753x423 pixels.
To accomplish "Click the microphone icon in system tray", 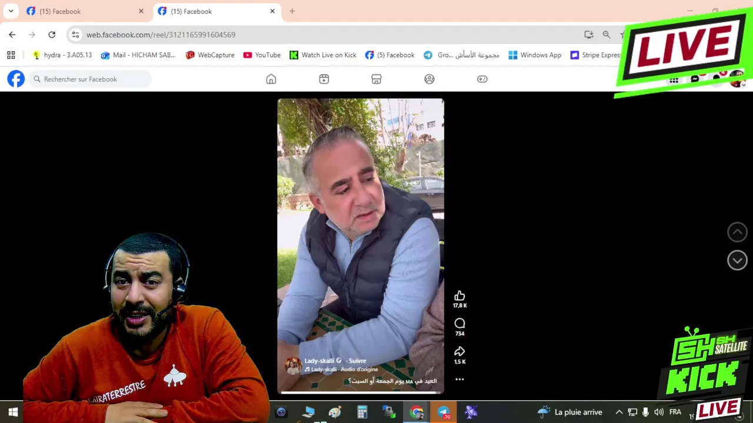I will [645, 412].
